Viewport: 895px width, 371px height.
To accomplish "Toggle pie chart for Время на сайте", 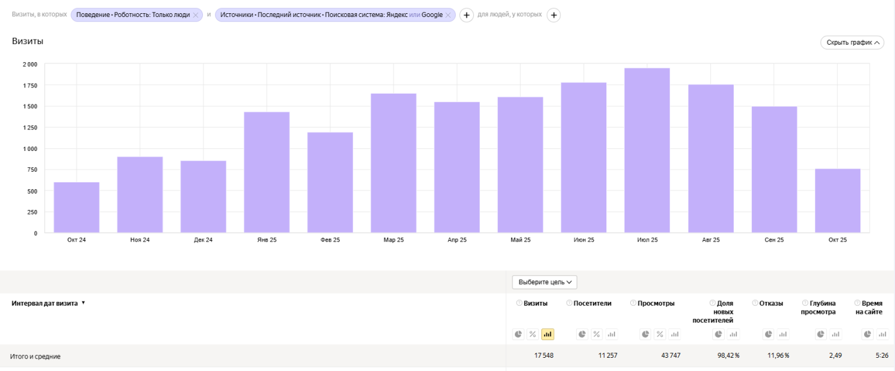I will pyautogui.click(x=867, y=334).
